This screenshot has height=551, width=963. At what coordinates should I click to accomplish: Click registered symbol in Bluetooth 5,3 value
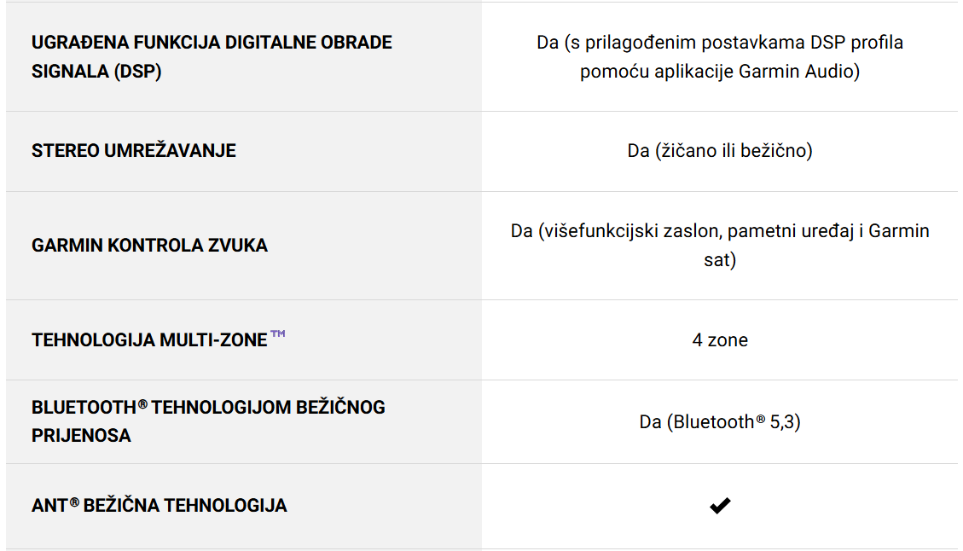[x=760, y=419]
